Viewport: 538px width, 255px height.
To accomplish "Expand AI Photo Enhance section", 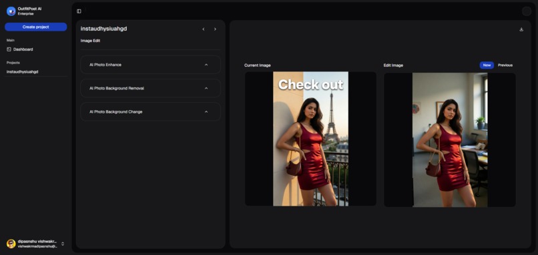I will point(151,65).
